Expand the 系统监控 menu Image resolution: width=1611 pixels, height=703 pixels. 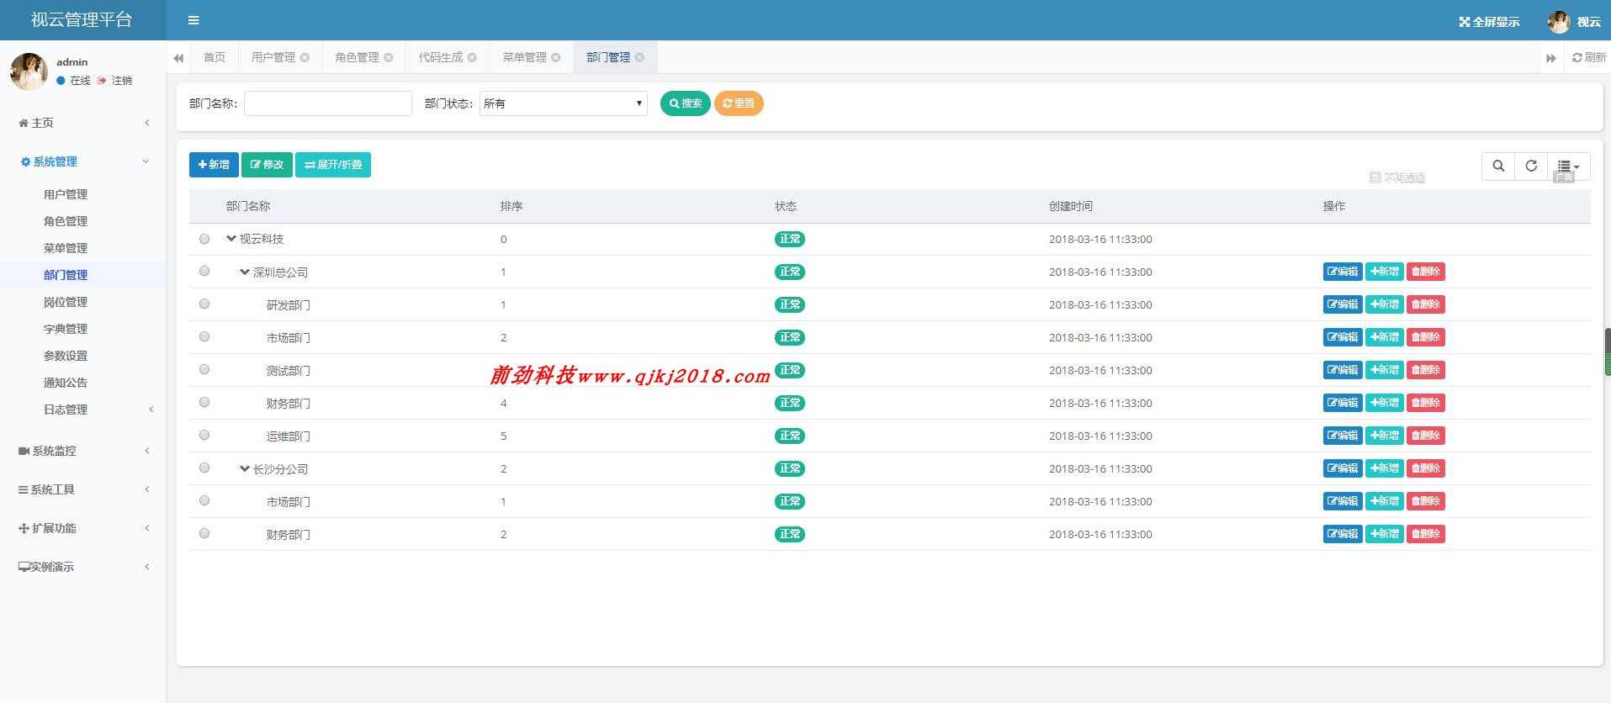83,451
